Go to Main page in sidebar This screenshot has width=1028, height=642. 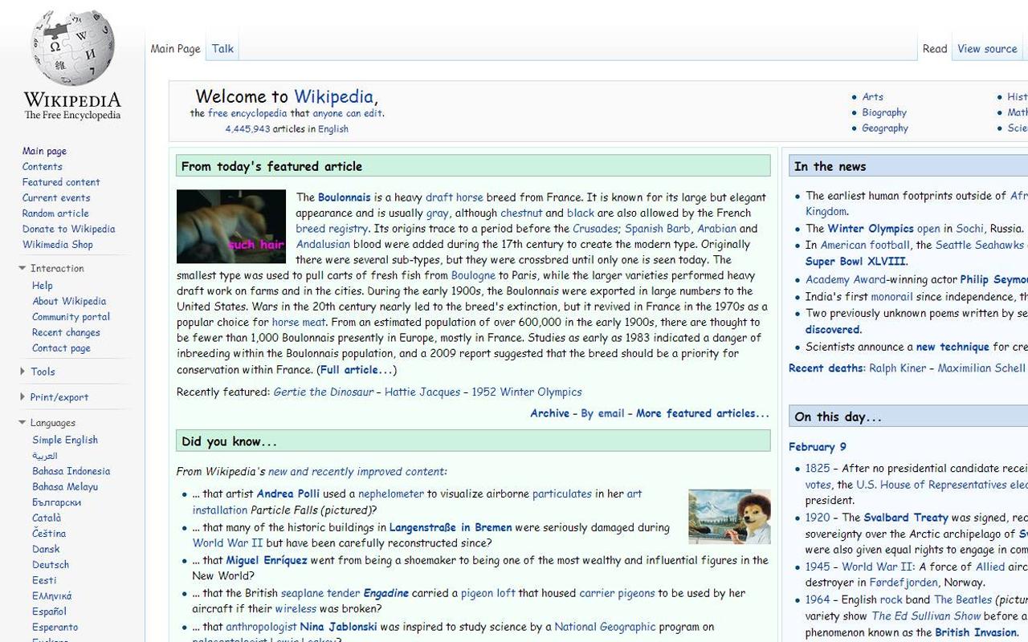[44, 151]
